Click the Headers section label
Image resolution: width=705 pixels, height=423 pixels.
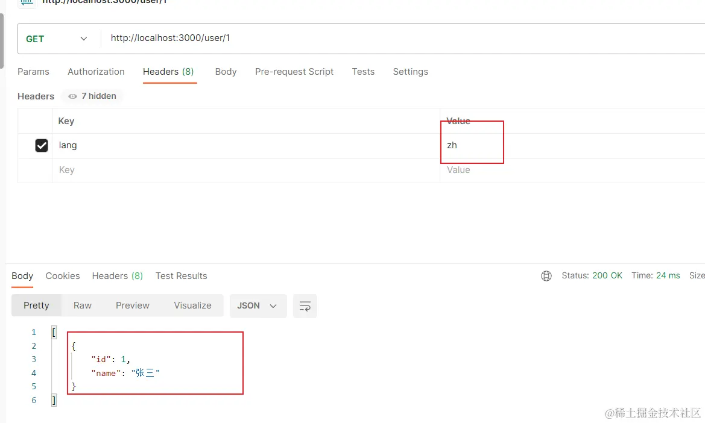(36, 96)
